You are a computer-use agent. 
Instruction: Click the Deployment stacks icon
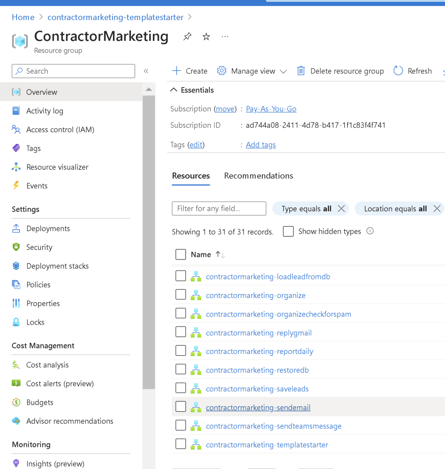16,266
